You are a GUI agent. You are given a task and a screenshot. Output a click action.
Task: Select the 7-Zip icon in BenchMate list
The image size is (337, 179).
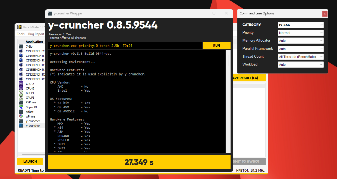(x=21, y=47)
